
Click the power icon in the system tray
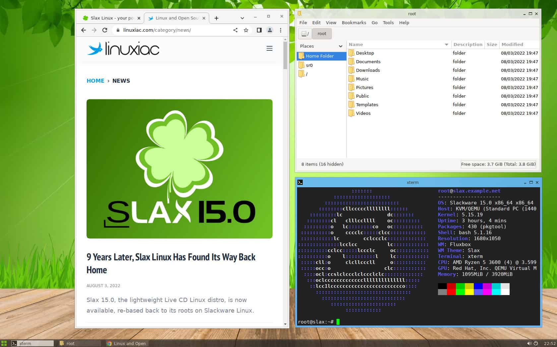pyautogui.click(x=535, y=343)
